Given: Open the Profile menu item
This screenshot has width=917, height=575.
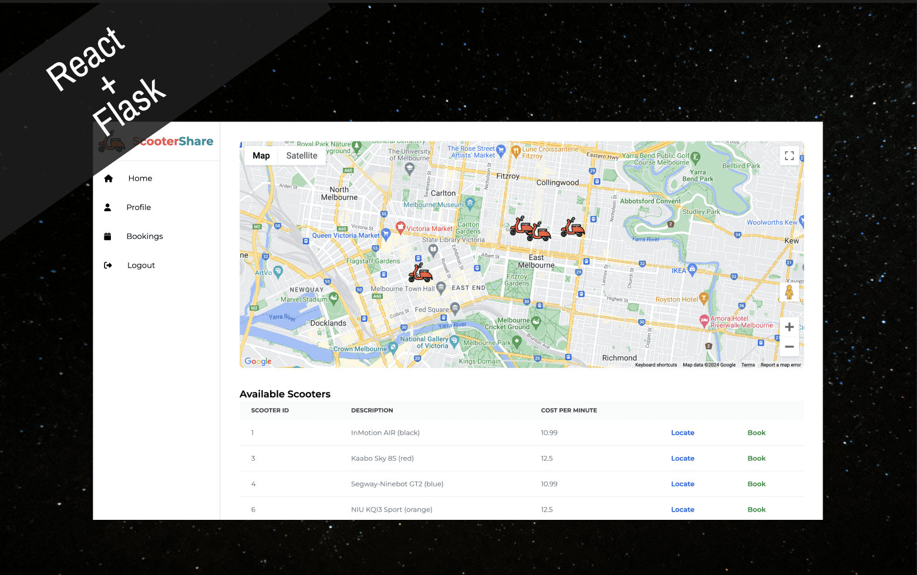Looking at the screenshot, I should point(139,207).
